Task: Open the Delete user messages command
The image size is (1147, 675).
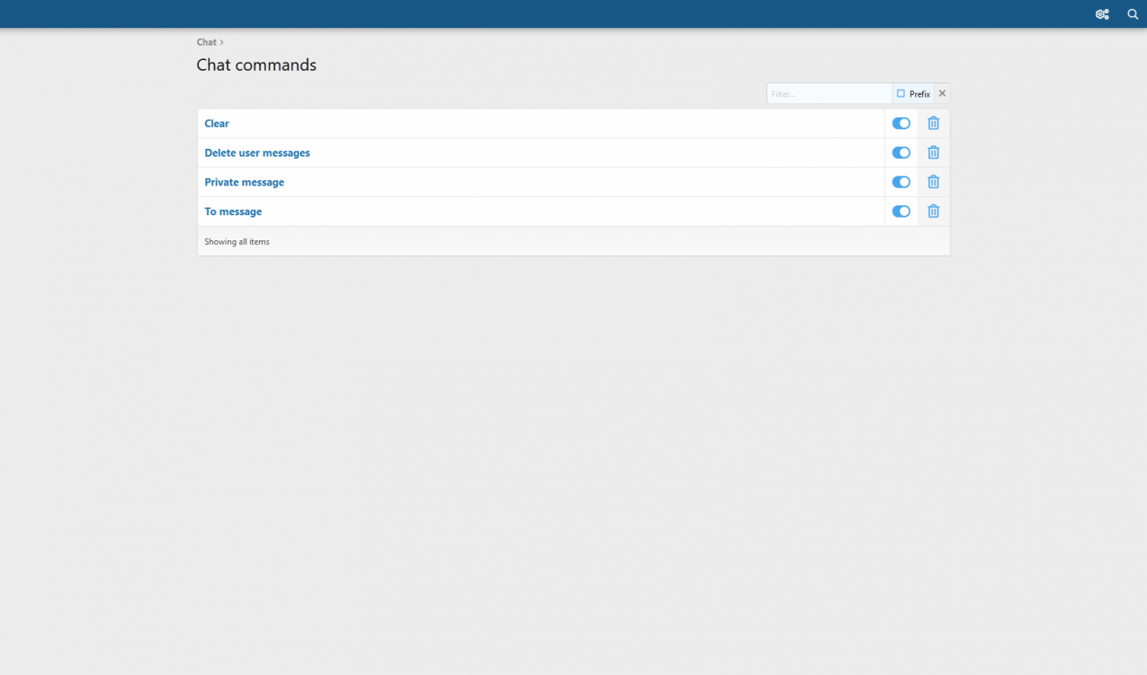Action: 257,153
